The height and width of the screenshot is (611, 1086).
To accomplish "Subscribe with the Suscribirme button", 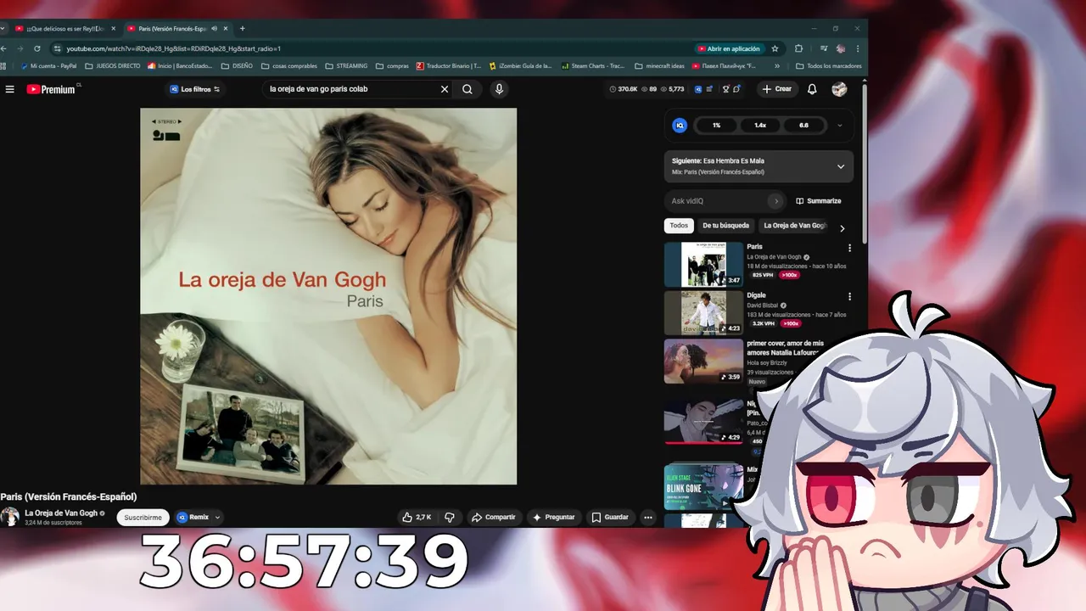I will 143,517.
